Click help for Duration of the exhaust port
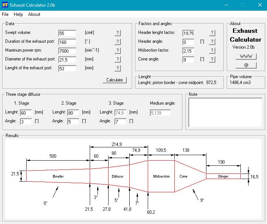Image resolution: width=267 pixels, height=224 pixels. coord(117,42)
